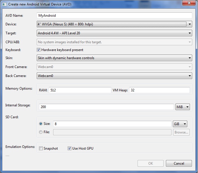Click the AVD dialog title bar icon

(x=4, y=4)
